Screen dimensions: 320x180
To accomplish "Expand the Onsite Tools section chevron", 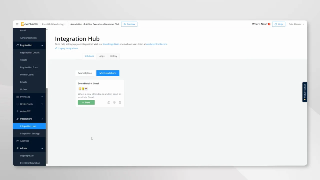I will tap(42, 104).
